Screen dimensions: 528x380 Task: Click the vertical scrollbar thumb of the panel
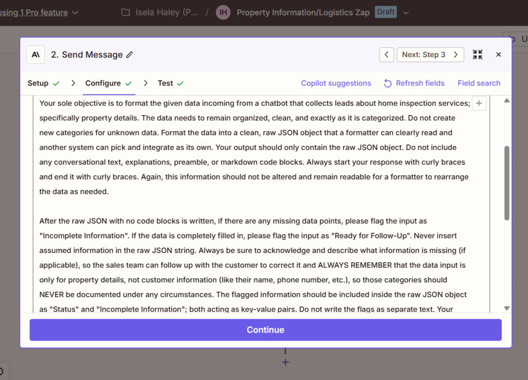tap(507, 183)
